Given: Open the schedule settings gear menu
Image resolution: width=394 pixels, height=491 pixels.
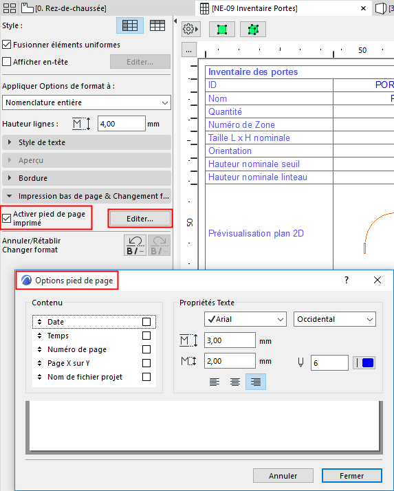Looking at the screenshot, I should 190,30.
